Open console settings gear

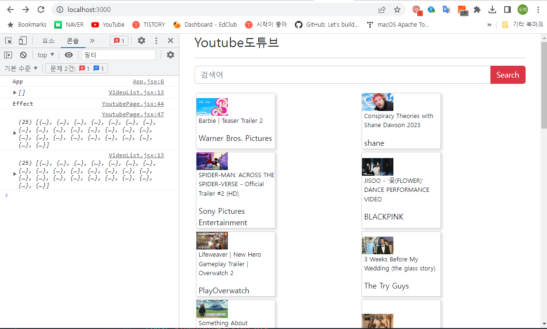(x=170, y=55)
